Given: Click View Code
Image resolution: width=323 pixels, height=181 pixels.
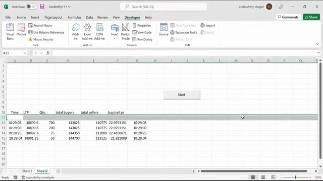Looking at the screenshot, I should (x=142, y=32).
